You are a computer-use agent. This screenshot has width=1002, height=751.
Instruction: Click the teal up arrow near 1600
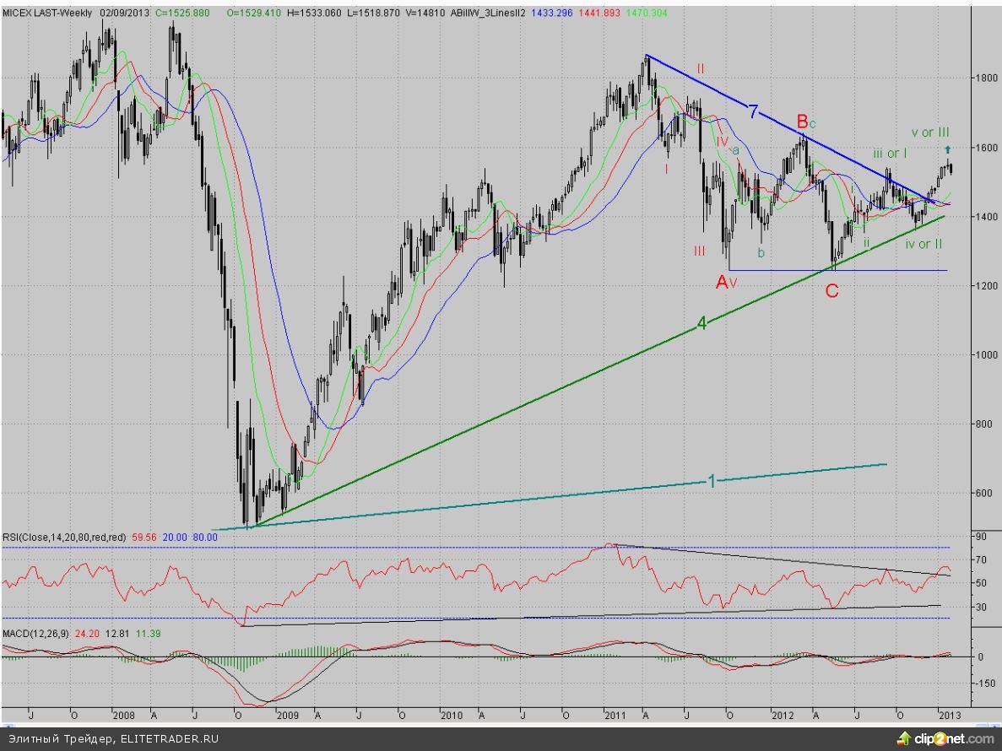coord(947,149)
